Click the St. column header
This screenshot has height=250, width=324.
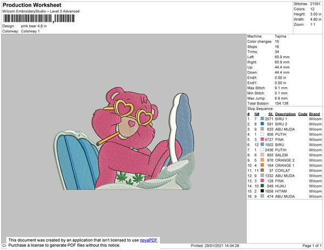271,114
